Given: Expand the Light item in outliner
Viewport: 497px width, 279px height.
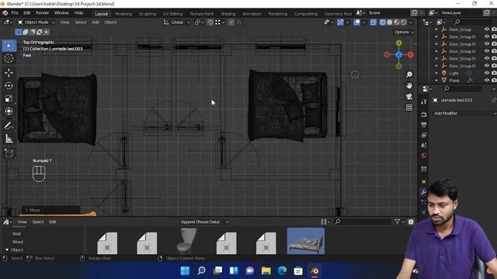Looking at the screenshot, I should [436, 73].
